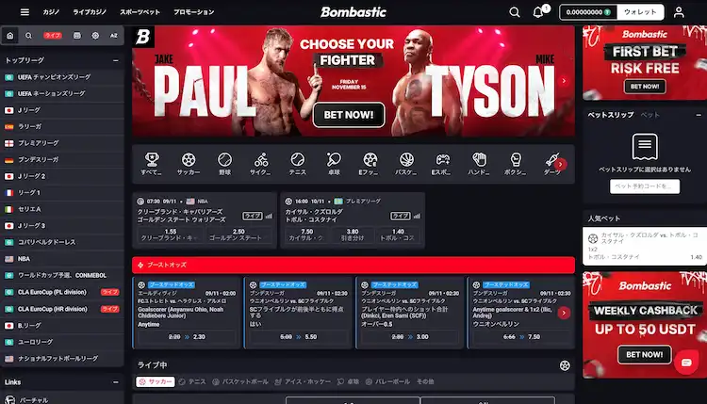Screen dimensions: 707x404
Task: Open the user account icon
Action: pyautogui.click(x=679, y=12)
